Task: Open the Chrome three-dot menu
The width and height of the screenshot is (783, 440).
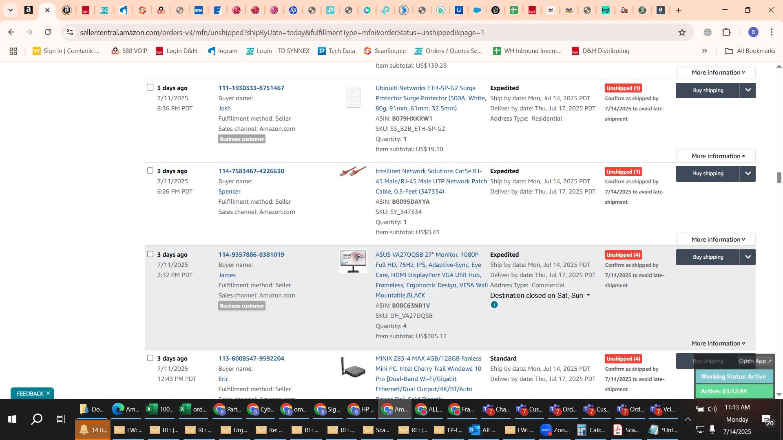Action: point(772,32)
